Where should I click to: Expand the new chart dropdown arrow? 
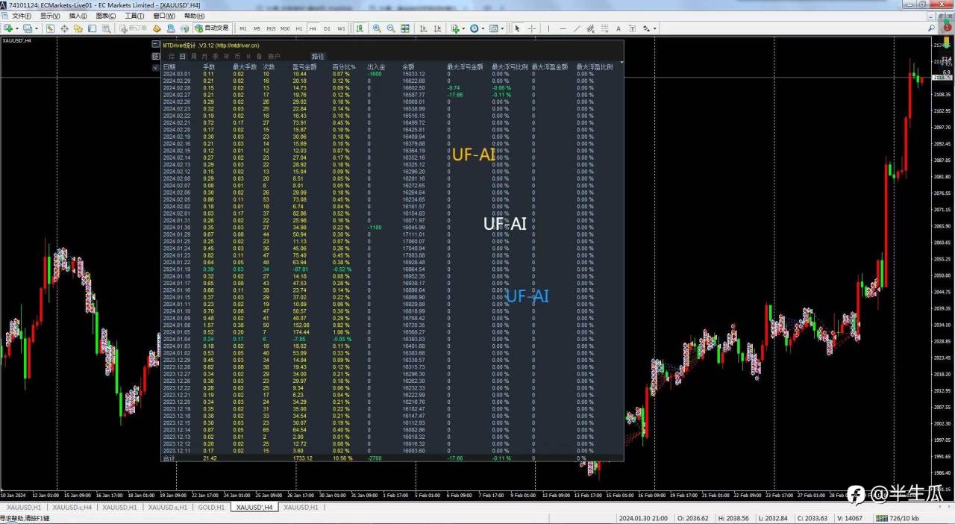463,28
